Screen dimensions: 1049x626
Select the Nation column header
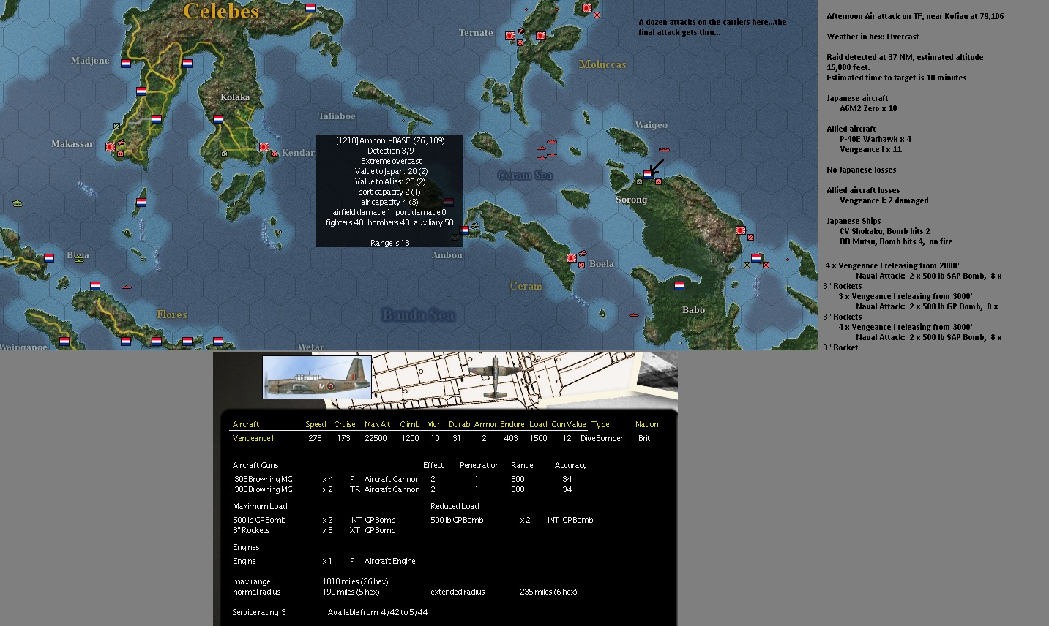pyautogui.click(x=646, y=424)
